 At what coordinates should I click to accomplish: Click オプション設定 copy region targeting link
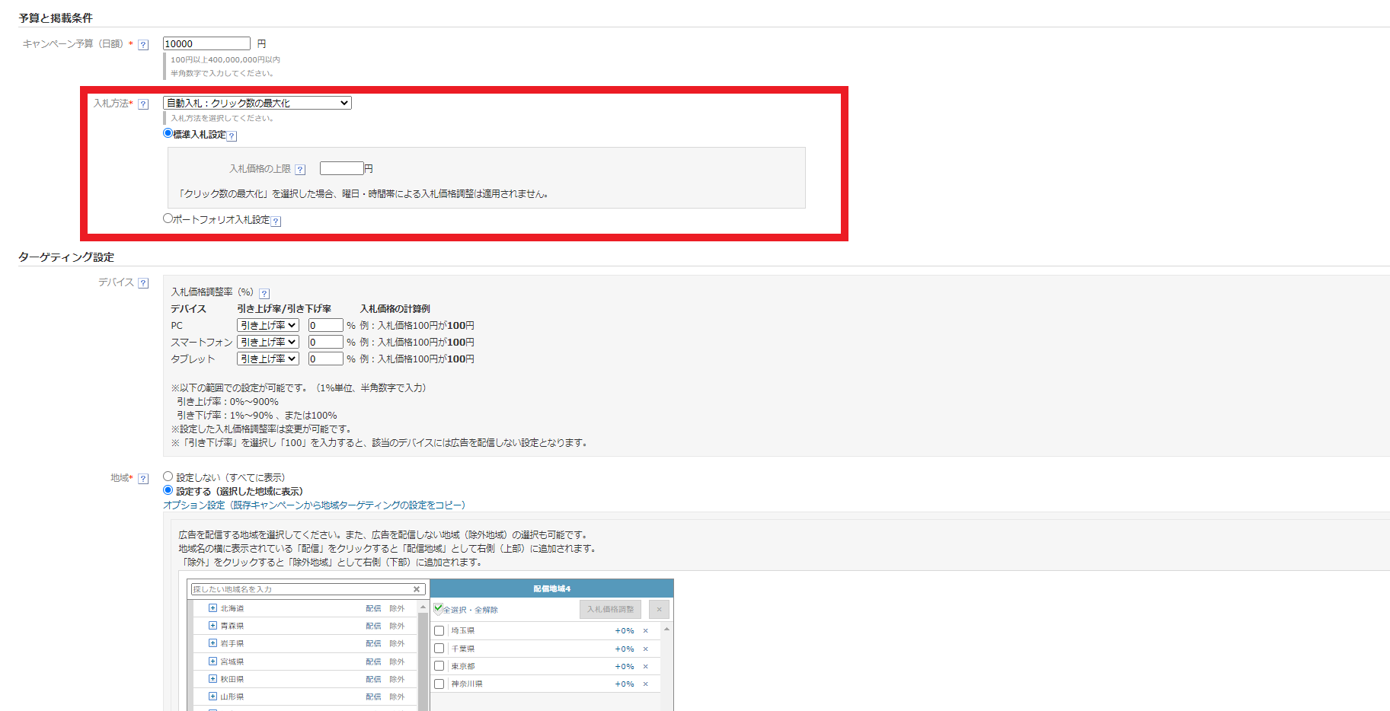pyautogui.click(x=314, y=505)
